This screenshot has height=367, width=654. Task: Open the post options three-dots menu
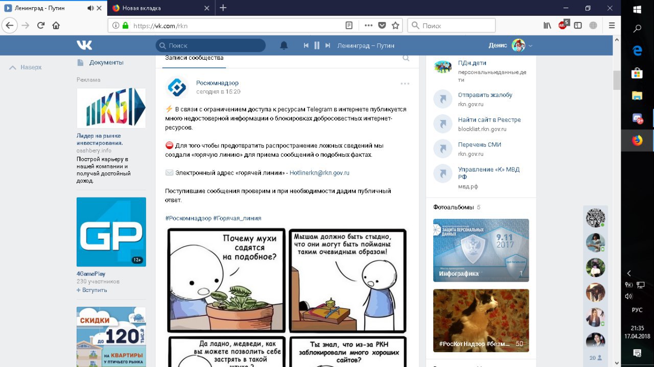(x=405, y=84)
